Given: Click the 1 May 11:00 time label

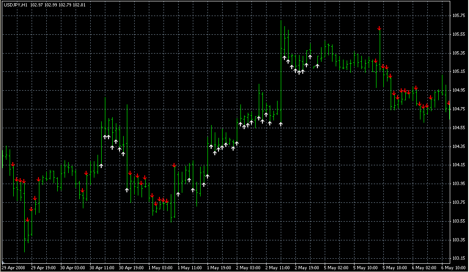Looking at the screenshot, I should click(190, 268).
